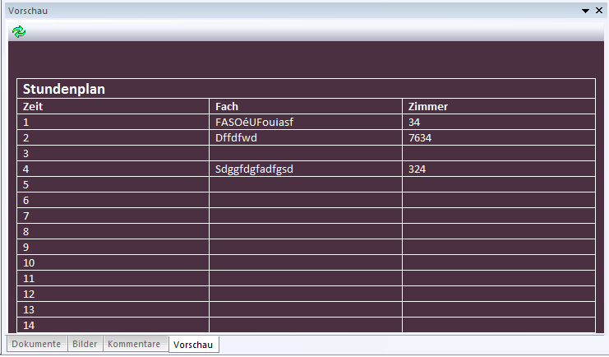This screenshot has height=357, width=609.
Task: Click the green refresh preview icon
Action: [x=19, y=31]
